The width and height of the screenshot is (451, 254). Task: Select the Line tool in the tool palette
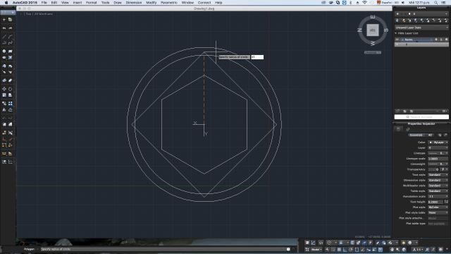(4, 37)
